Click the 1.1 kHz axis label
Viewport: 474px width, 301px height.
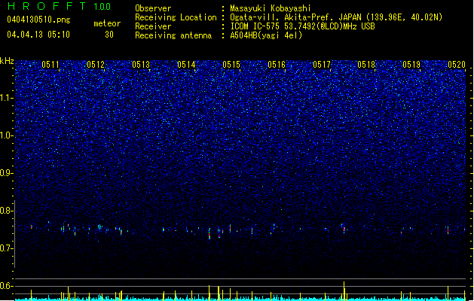(x=7, y=98)
